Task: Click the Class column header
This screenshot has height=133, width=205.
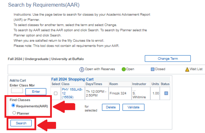Action: (x=66, y=84)
